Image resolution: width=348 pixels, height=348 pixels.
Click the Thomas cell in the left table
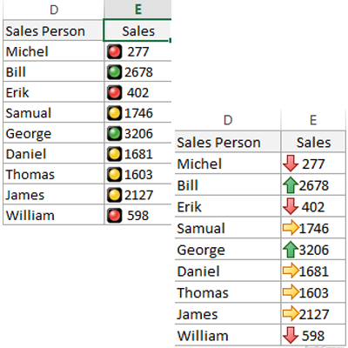[x=54, y=174]
